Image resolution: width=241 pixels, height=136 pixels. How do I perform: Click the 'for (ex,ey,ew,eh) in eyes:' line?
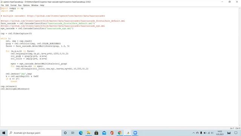tap(27, 66)
